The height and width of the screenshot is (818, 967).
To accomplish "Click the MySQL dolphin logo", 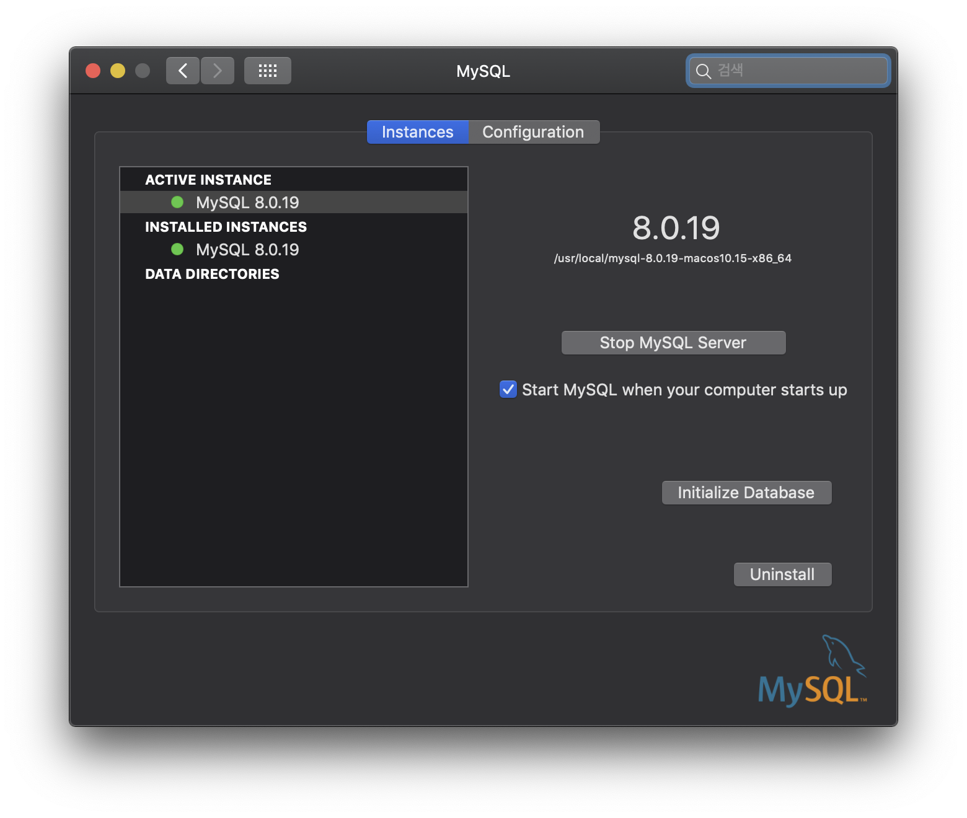I will [812, 671].
